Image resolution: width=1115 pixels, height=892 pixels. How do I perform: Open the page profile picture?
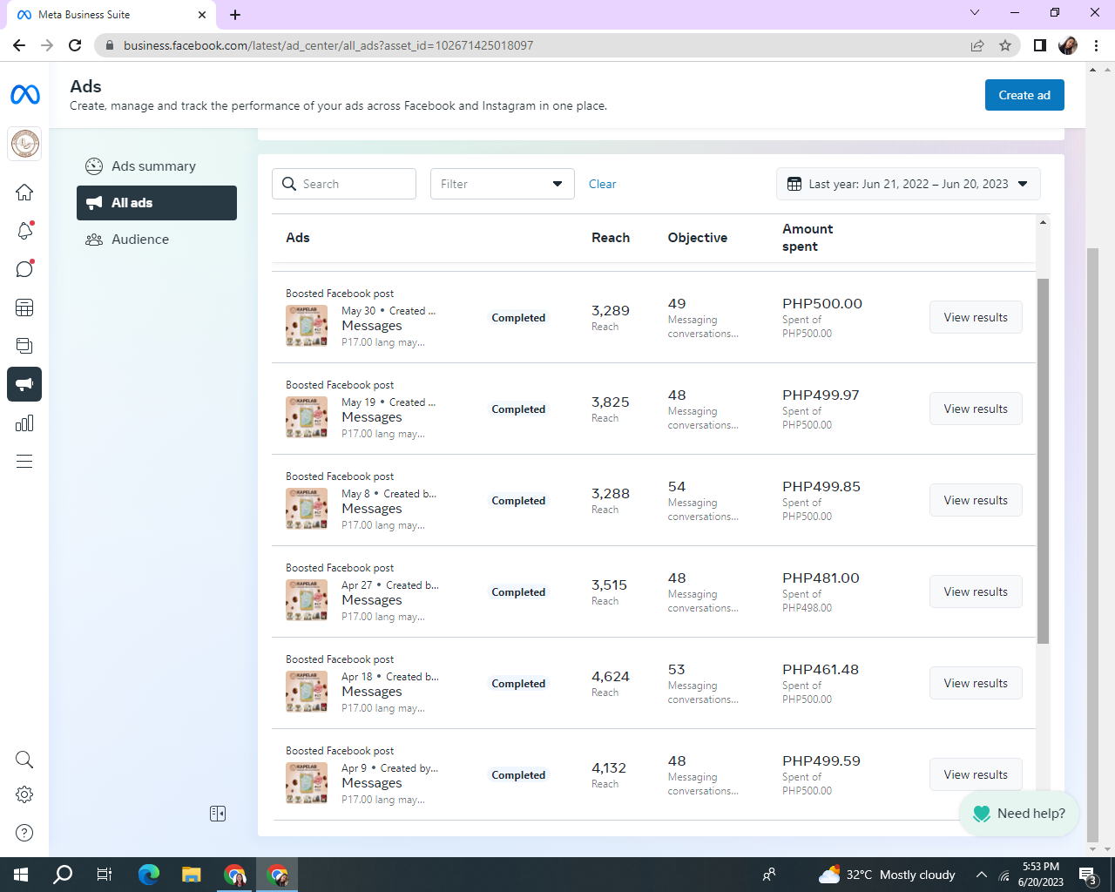click(24, 144)
